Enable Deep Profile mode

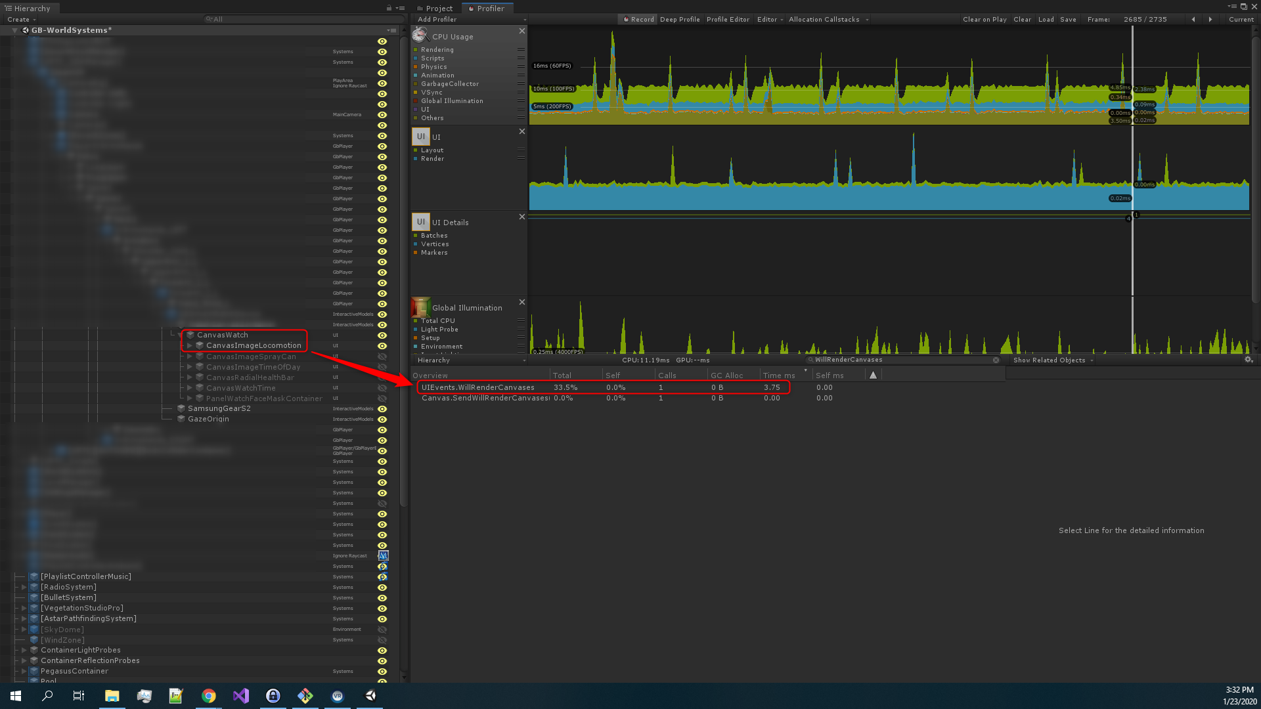tap(679, 20)
